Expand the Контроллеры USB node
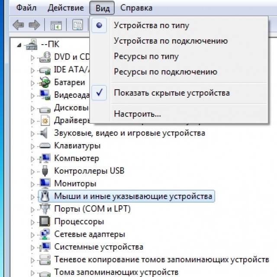277x277 pixels. click(32, 172)
